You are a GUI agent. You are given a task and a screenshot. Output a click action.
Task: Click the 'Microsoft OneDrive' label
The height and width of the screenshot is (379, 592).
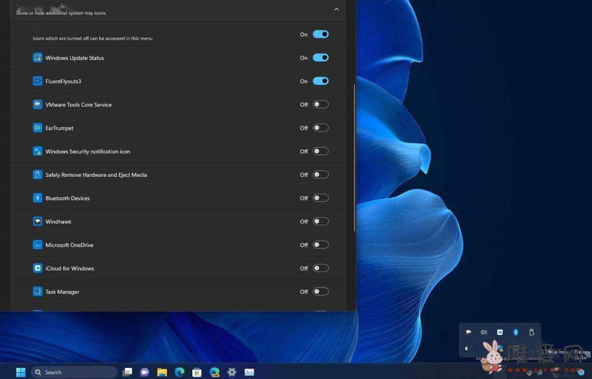[69, 245]
